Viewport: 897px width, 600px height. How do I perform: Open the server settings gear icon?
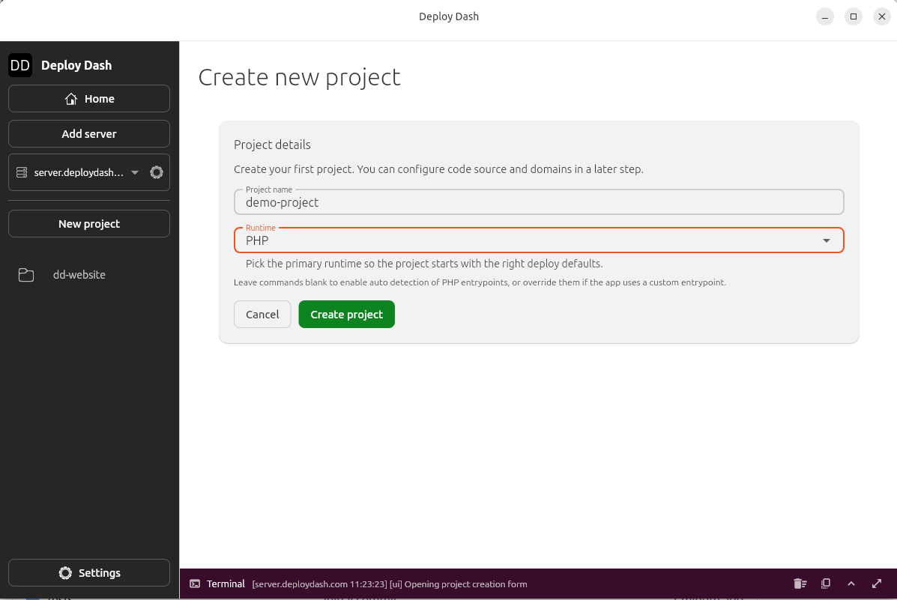[156, 172]
